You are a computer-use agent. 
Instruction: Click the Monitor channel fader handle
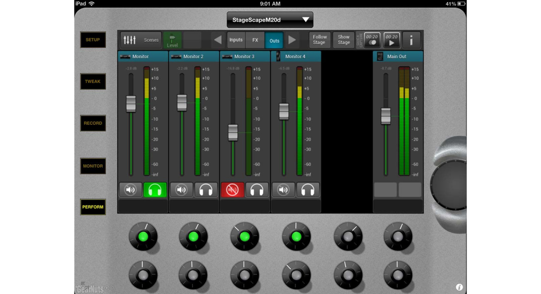pos(131,104)
